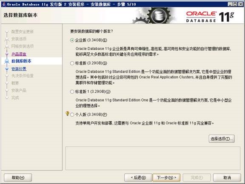Click the Enterprise edition description starting with Oracle Database 11g 企业版
The height and width of the screenshot is (184, 245).
(153, 51)
